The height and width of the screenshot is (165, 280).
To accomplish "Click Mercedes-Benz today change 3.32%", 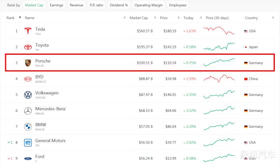I will pyautogui.click(x=190, y=111).
